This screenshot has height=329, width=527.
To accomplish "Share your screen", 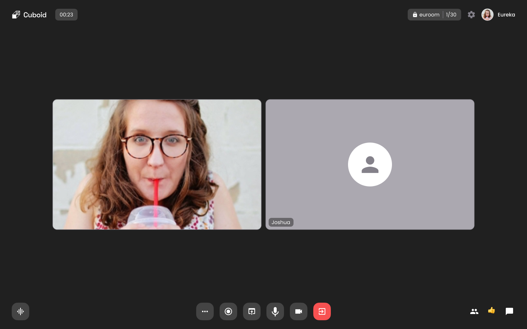I will (252, 311).
